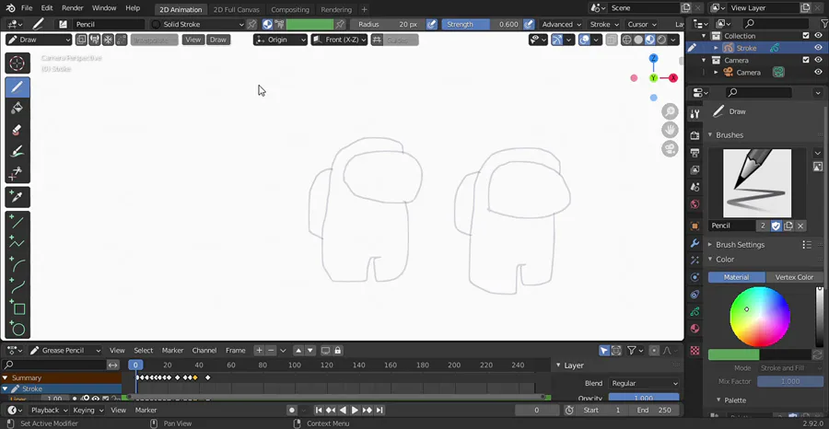The height and width of the screenshot is (429, 829).
Task: Select the Eyedropper tool
Action: [x=18, y=197]
